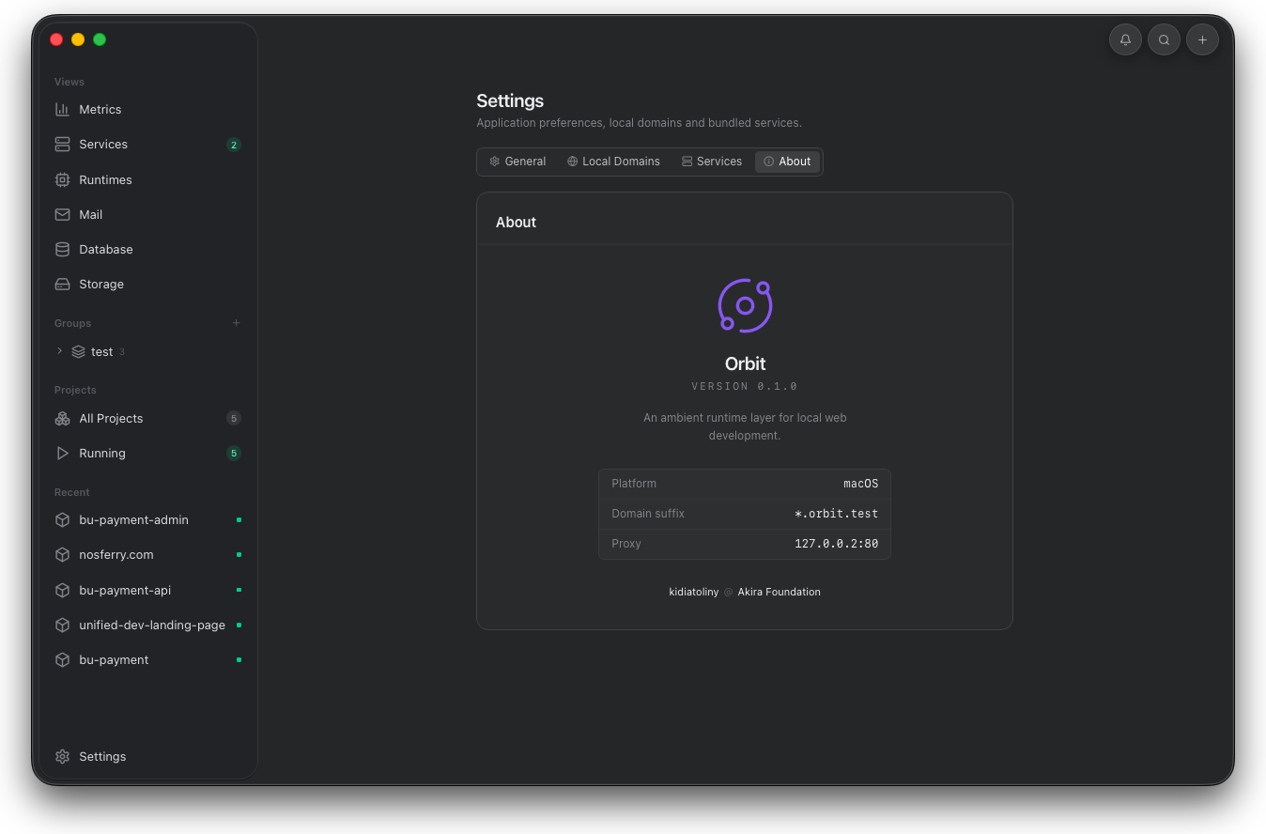Open Metrics chart icon in sidebar
1266x834 pixels.
[x=62, y=109]
